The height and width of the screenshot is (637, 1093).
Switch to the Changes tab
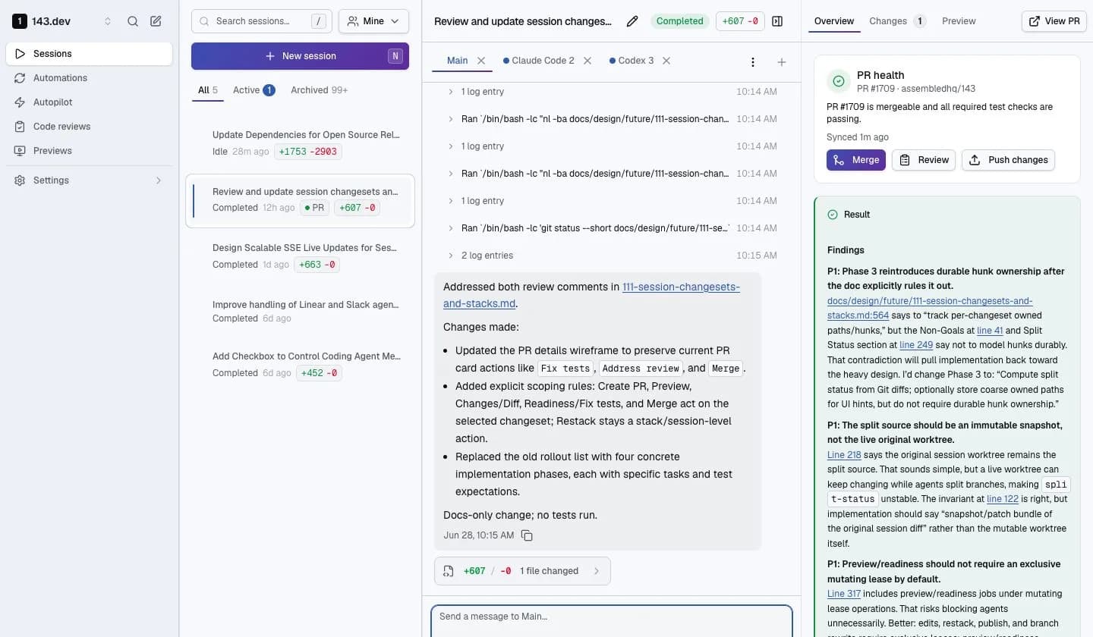(x=897, y=21)
